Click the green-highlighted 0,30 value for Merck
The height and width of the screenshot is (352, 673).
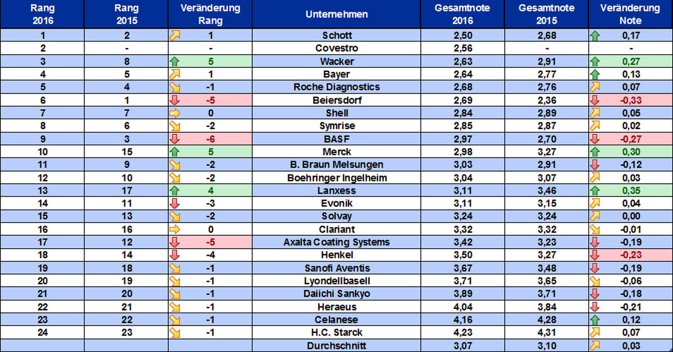coord(631,152)
